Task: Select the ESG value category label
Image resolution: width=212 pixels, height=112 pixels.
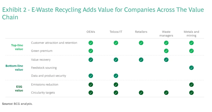Action: point(19,88)
